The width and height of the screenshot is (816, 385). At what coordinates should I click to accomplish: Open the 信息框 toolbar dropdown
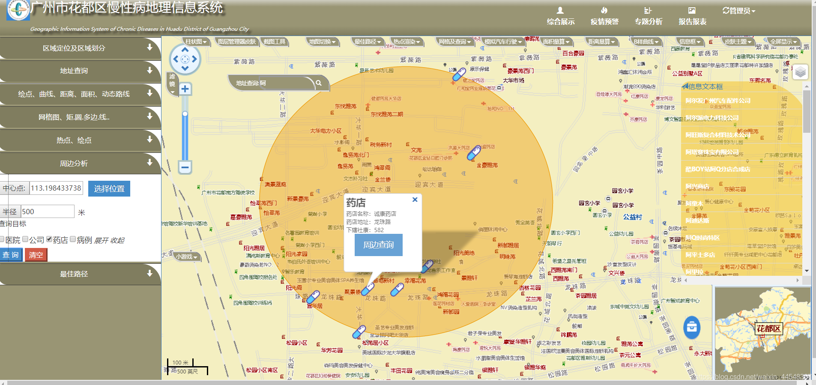pyautogui.click(x=690, y=42)
